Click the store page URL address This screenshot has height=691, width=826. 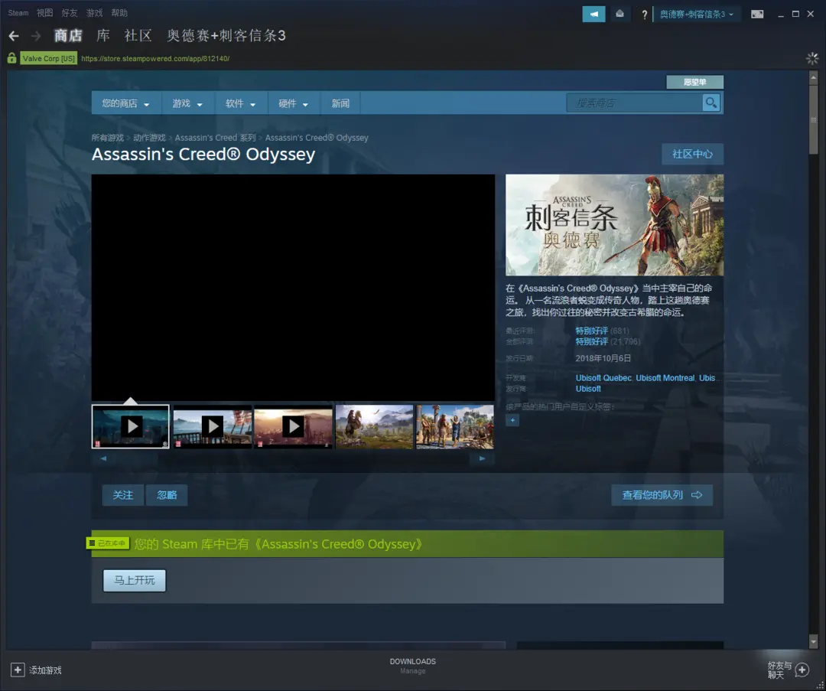[155, 58]
